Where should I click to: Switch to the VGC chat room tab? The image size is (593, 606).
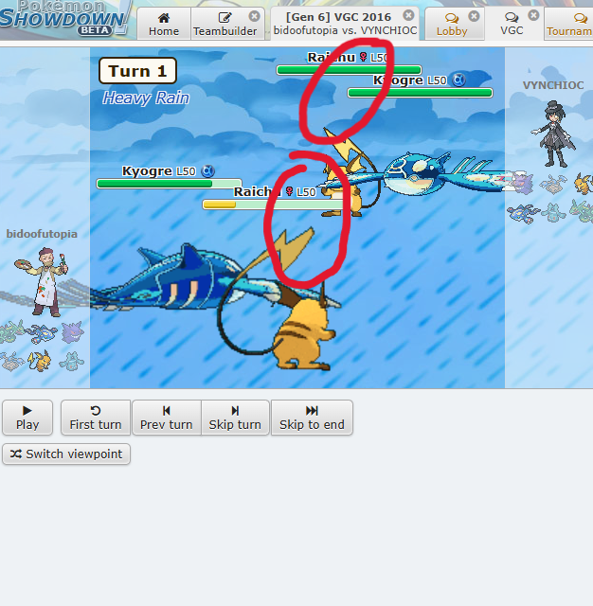click(512, 24)
